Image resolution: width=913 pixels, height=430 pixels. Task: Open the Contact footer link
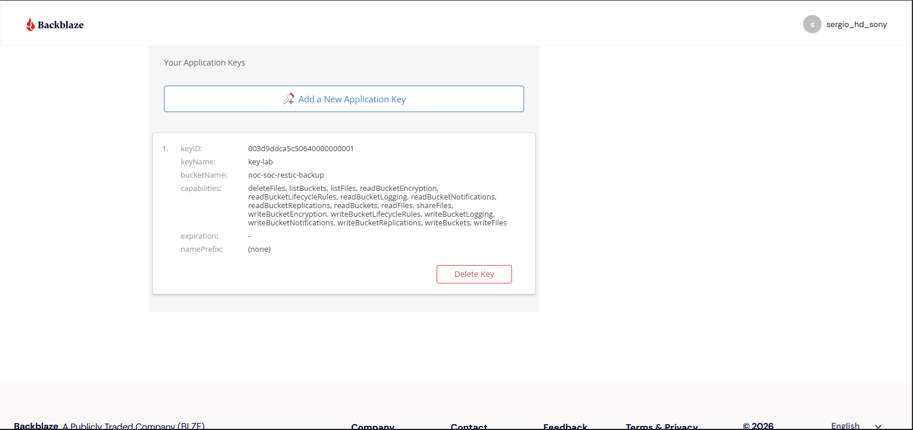469,427
